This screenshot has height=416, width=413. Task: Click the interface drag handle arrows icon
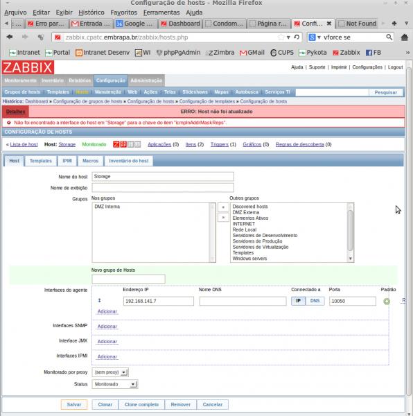99,300
